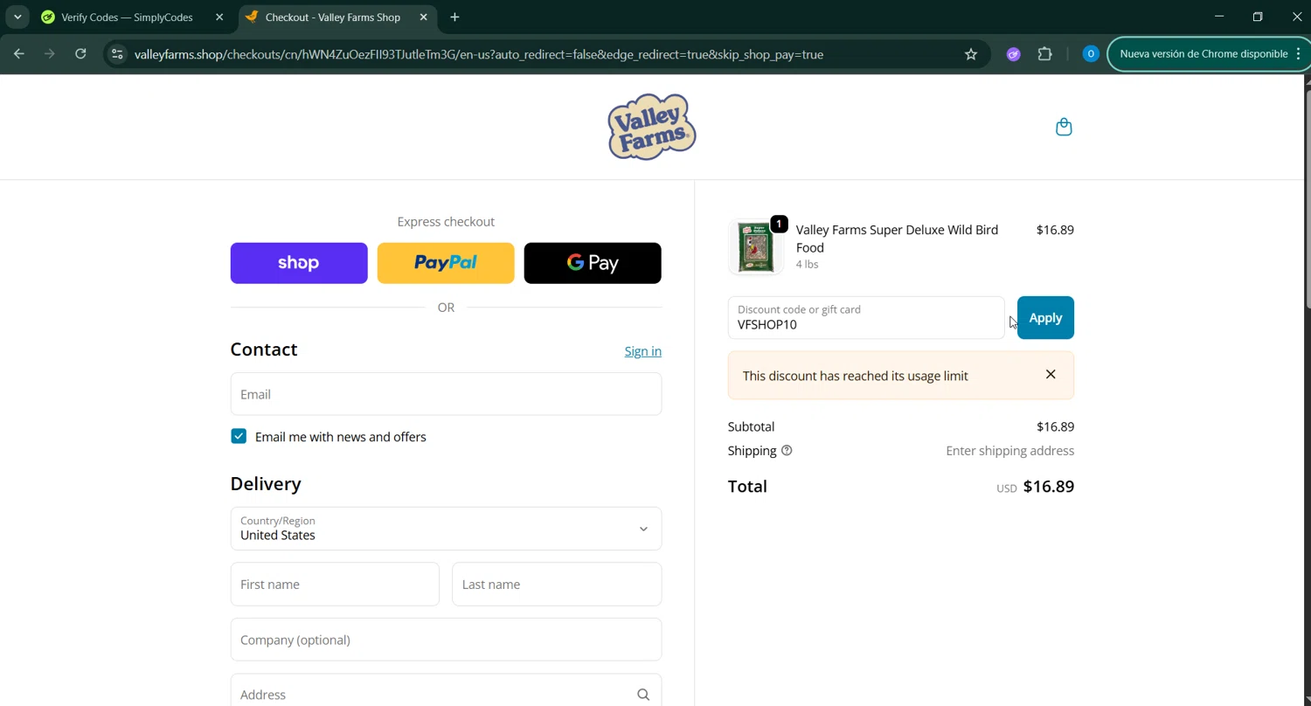Open the shipping info help icon
The image size is (1311, 706).
coord(787,451)
